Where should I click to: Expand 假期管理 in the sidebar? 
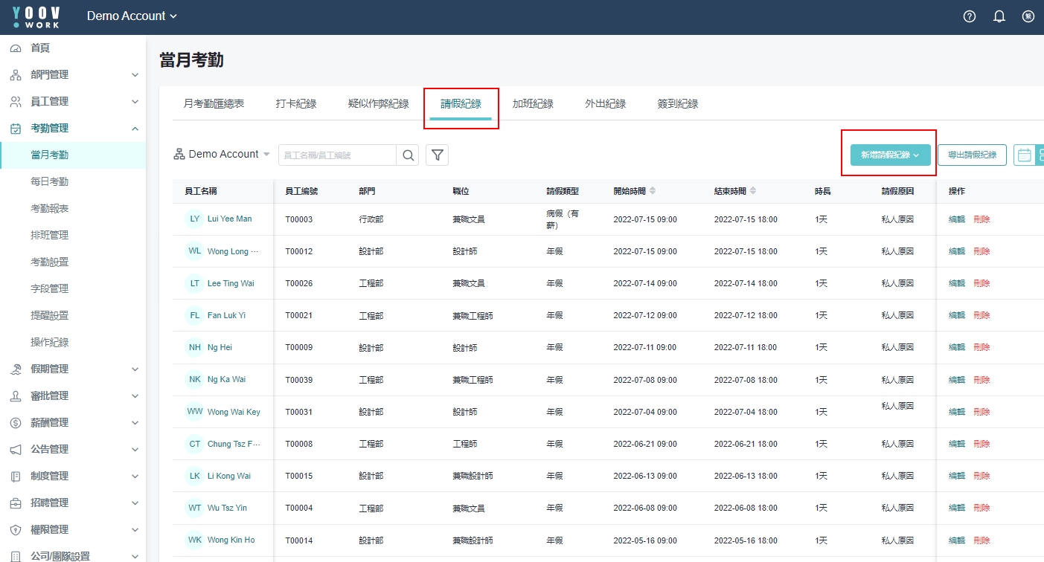(73, 369)
